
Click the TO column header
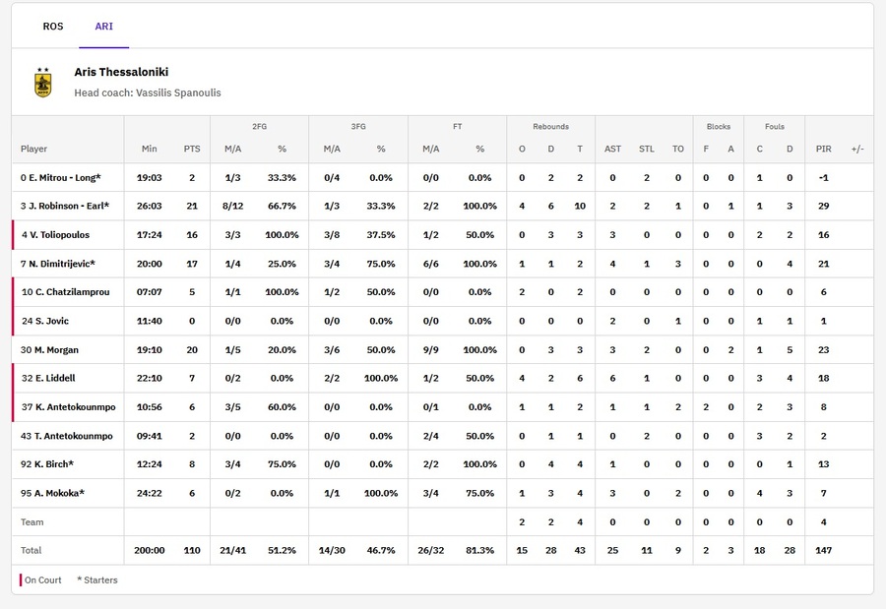coord(678,149)
